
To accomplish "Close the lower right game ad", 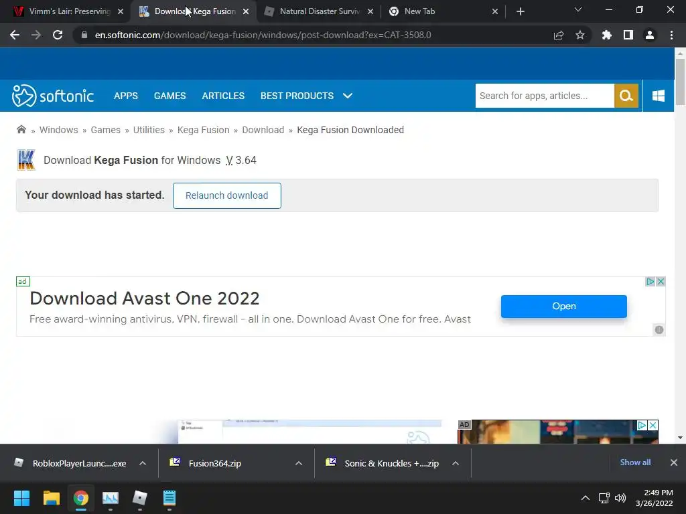I will 653,425.
